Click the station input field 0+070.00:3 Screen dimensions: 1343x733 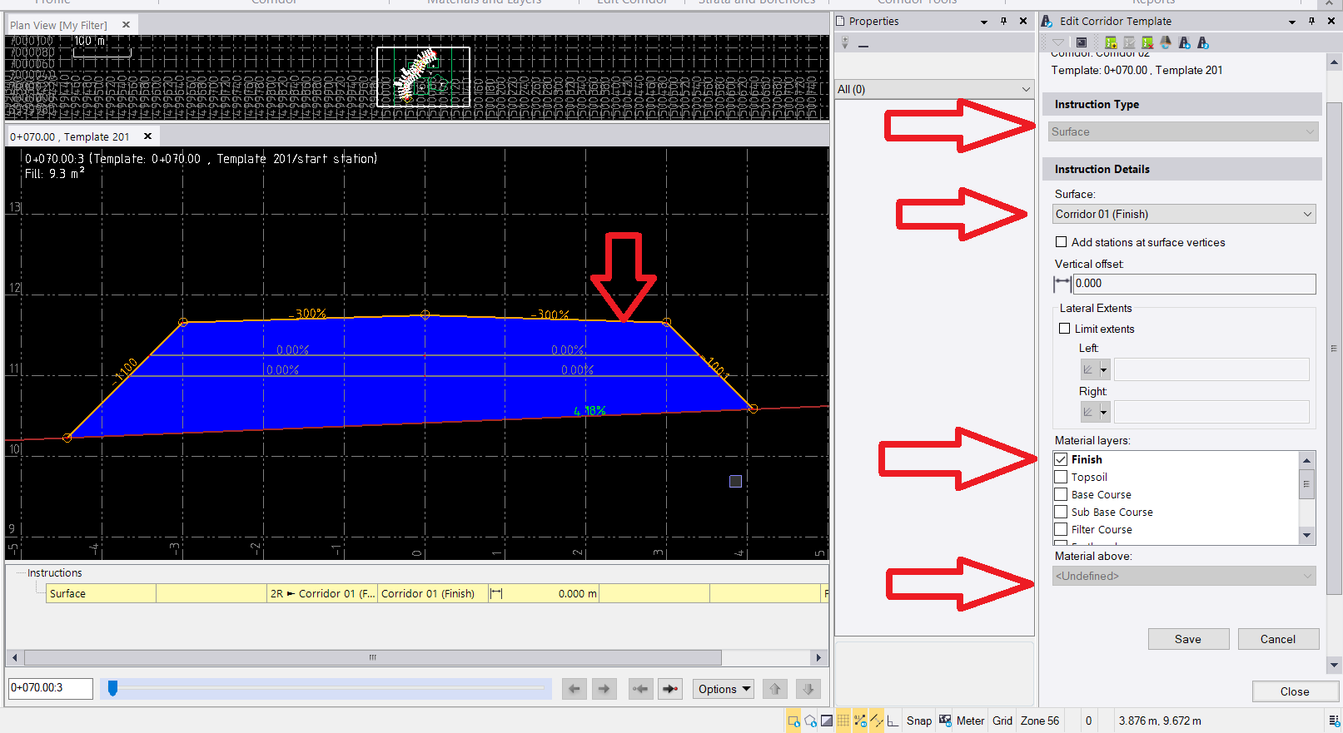51,688
